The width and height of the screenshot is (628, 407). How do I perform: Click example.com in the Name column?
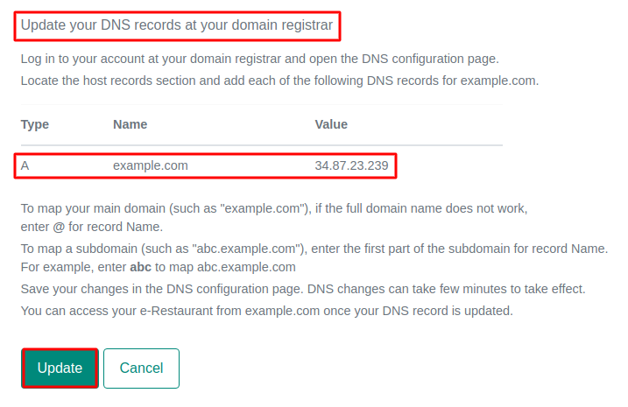[150, 165]
